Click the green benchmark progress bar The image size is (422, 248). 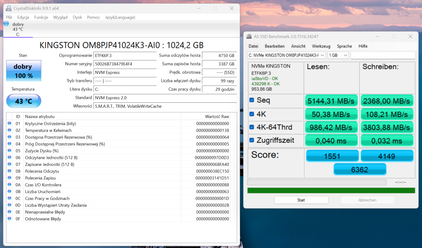pos(331,191)
